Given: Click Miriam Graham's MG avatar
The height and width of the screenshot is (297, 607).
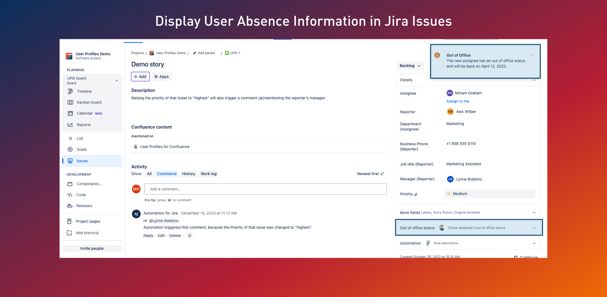Looking at the screenshot, I should pos(450,93).
